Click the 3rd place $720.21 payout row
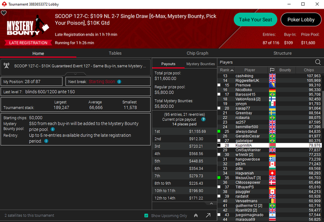 [x=184, y=146]
